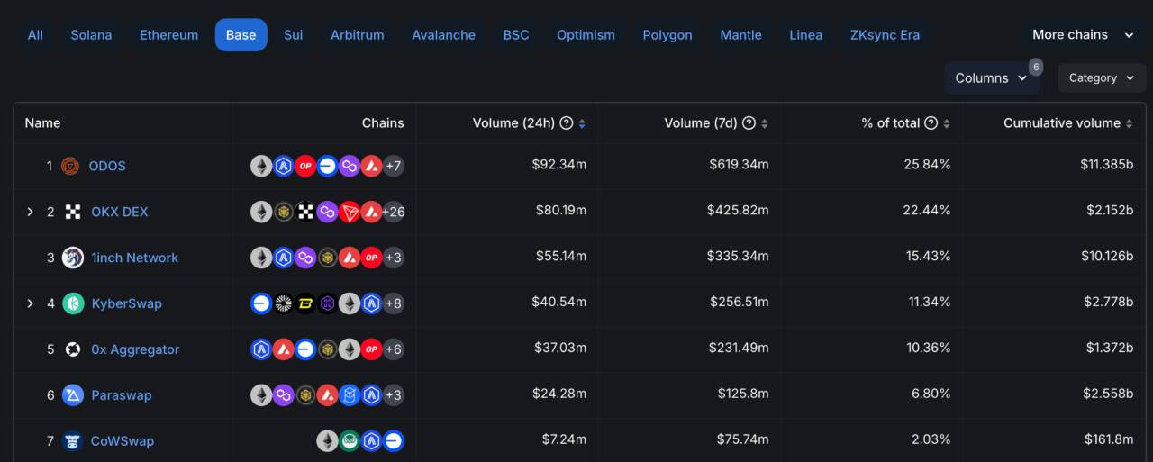Click the OKX DEX logo icon
Viewport: 1153px width, 462px height.
click(73, 212)
